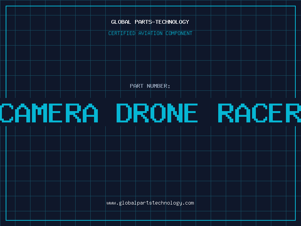Click the word CERTIFIED in the subtitle
The image size is (301, 226).
pyautogui.click(x=122, y=33)
